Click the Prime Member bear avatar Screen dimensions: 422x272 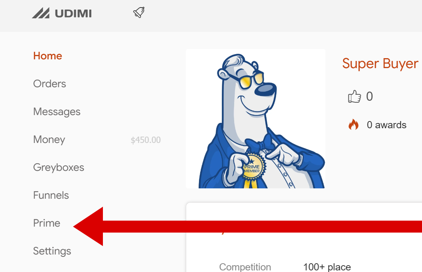[255, 119]
